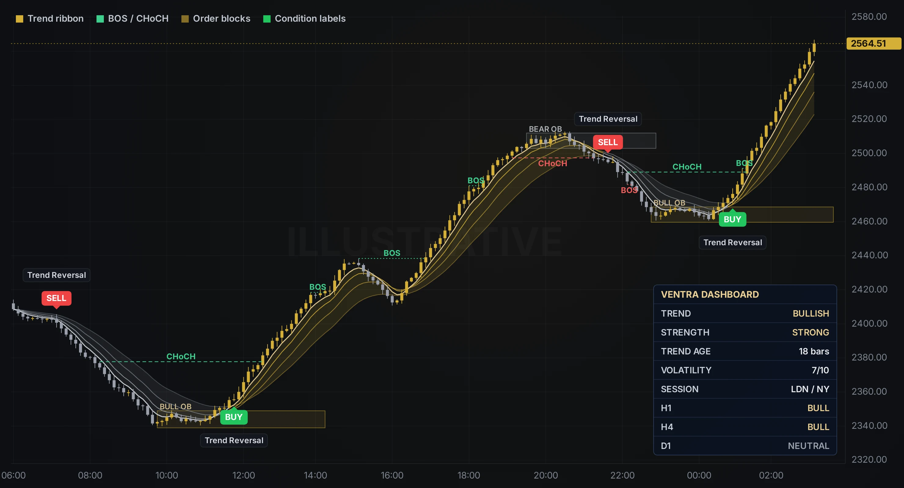Click the 2580.00 price axis label
The height and width of the screenshot is (488, 904).
coord(869,16)
